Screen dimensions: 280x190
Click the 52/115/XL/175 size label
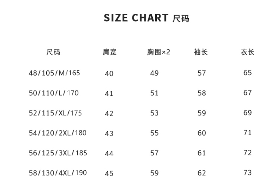pos(55,113)
